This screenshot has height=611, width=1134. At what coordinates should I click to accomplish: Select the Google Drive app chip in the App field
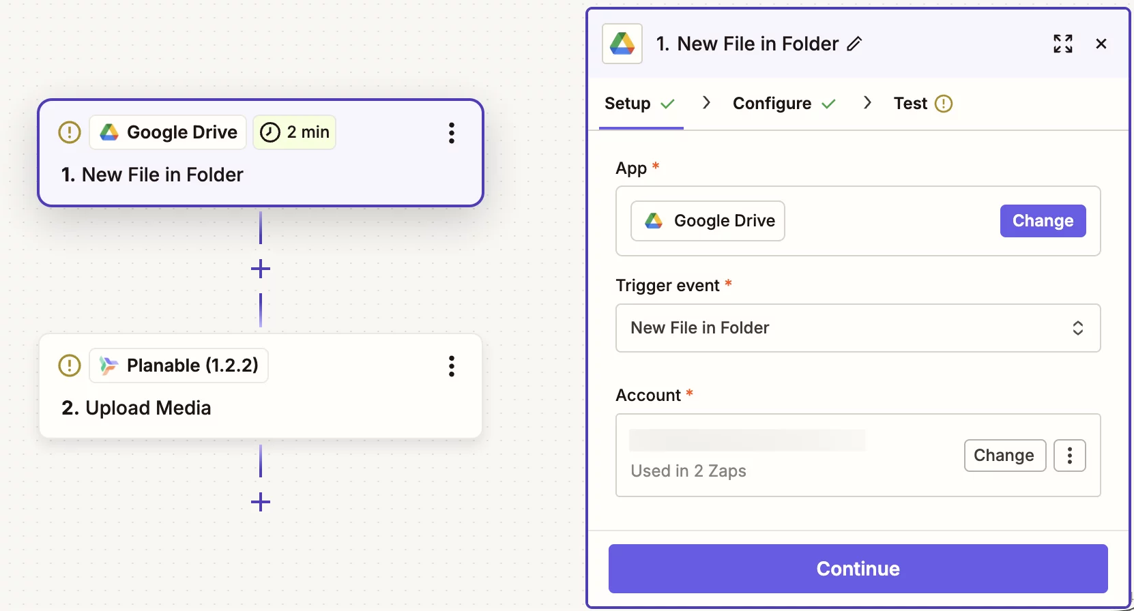point(708,221)
